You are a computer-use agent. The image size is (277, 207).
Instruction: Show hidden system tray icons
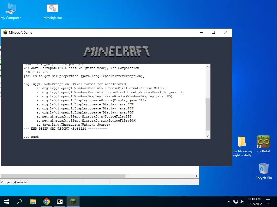pos(229,202)
